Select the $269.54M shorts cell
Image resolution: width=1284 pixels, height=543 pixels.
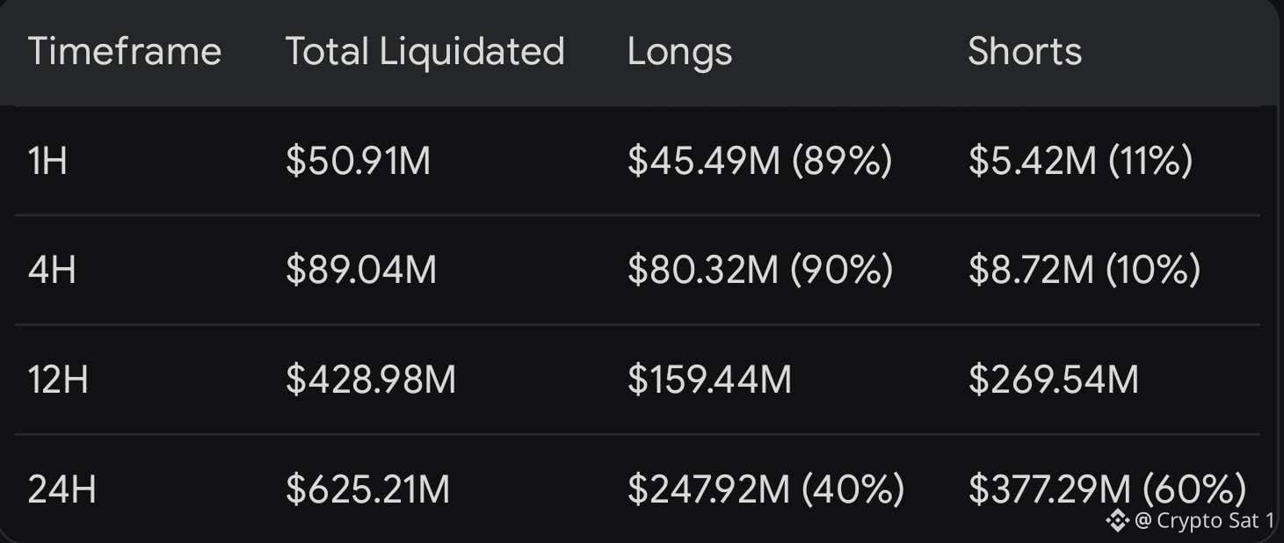click(x=1054, y=380)
